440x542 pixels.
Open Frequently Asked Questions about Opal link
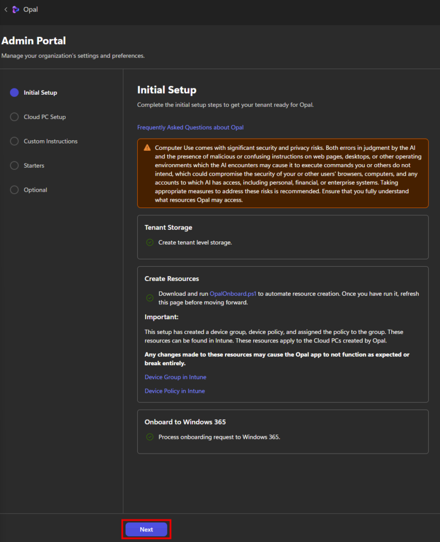(x=190, y=128)
